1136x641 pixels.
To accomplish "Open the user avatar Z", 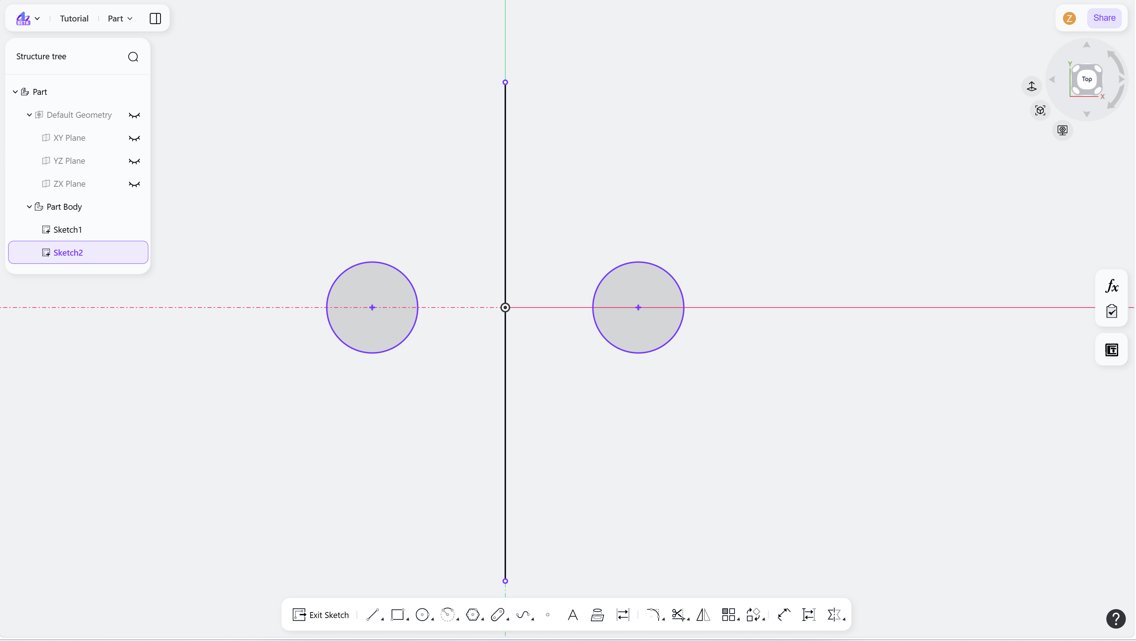I will click(x=1069, y=19).
